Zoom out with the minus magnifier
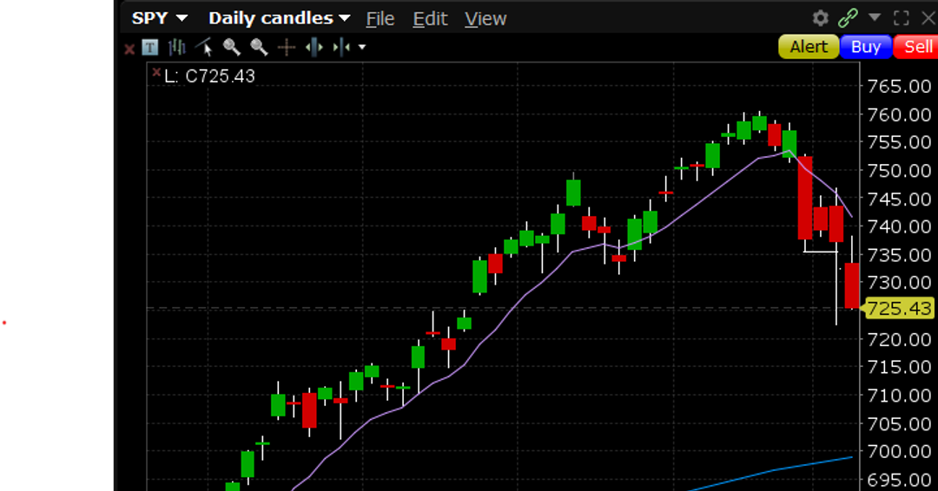The image size is (938, 491). [259, 47]
